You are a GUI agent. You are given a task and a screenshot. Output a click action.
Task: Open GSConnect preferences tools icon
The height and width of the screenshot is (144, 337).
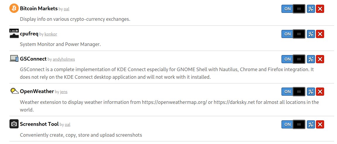(311, 59)
